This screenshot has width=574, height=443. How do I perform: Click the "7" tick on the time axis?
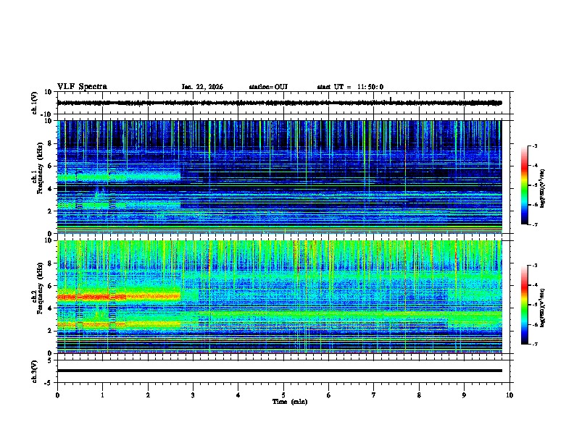(x=374, y=395)
